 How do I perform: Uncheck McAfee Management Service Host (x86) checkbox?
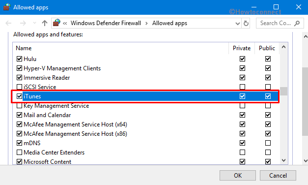[x=19, y=134]
